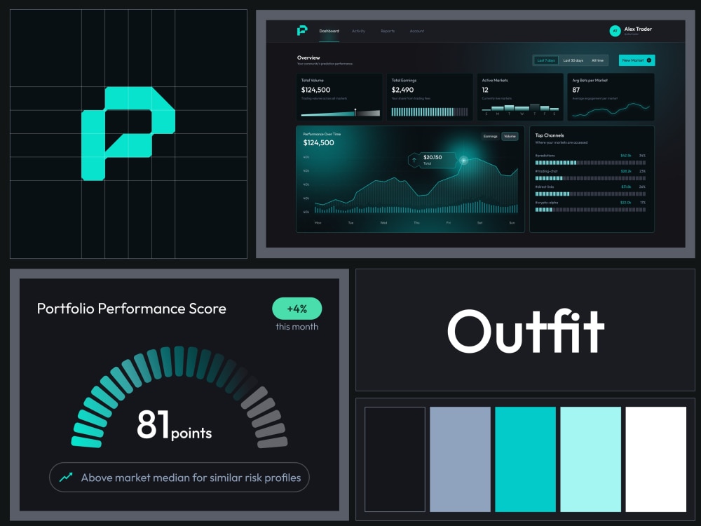Click the Alex Trader profile name
Viewport: 701px width, 526px height.
point(638,29)
